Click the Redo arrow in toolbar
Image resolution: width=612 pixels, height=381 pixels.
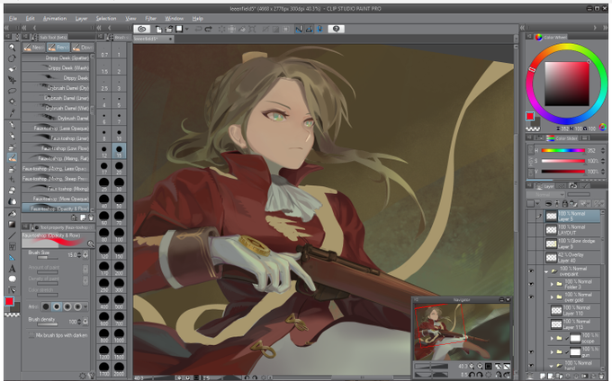click(x=208, y=29)
